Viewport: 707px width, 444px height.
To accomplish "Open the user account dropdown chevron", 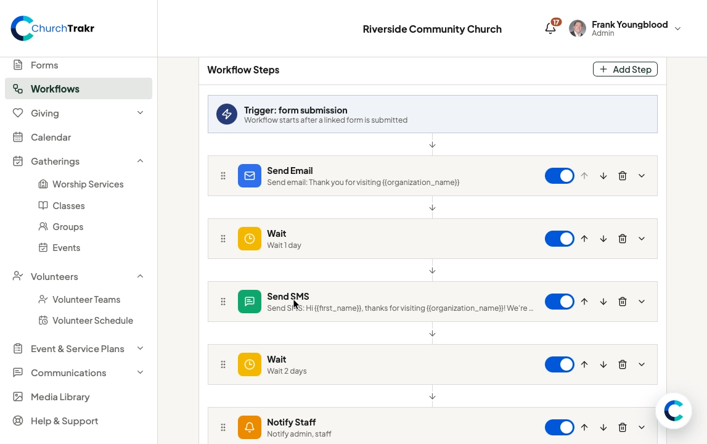I will click(x=677, y=28).
